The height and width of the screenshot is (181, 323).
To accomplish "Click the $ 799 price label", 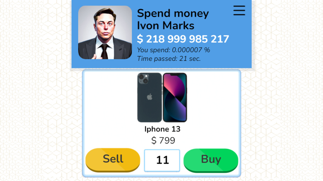I will tap(163, 140).
